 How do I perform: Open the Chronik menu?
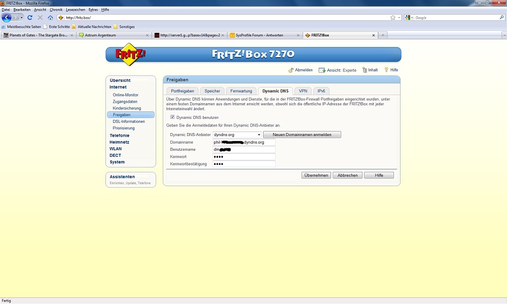coord(56,10)
